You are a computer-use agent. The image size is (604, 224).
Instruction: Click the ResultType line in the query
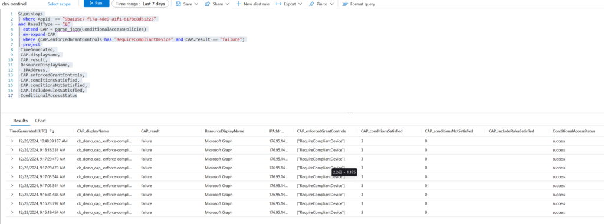(x=44, y=24)
